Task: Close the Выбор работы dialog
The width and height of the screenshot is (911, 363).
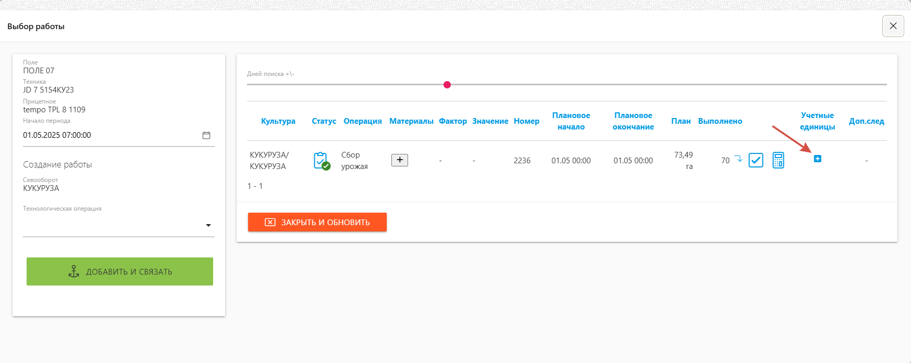Action: [x=893, y=26]
